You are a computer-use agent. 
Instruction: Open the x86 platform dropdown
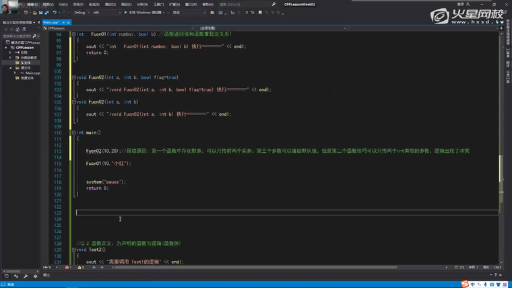tap(98, 12)
